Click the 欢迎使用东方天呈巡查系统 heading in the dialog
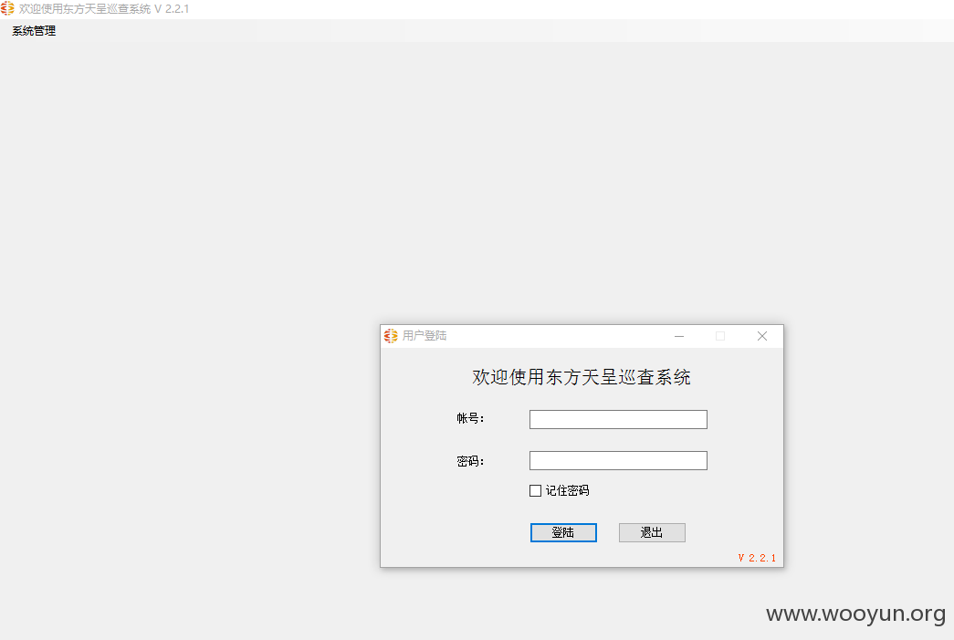 582,377
